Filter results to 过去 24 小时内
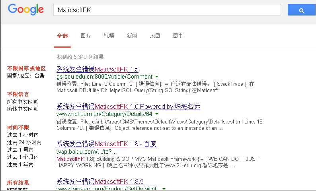Viewport: 316px width, 191px height. (x=24, y=142)
